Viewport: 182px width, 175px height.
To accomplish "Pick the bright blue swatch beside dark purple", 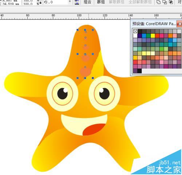I will [144, 36].
